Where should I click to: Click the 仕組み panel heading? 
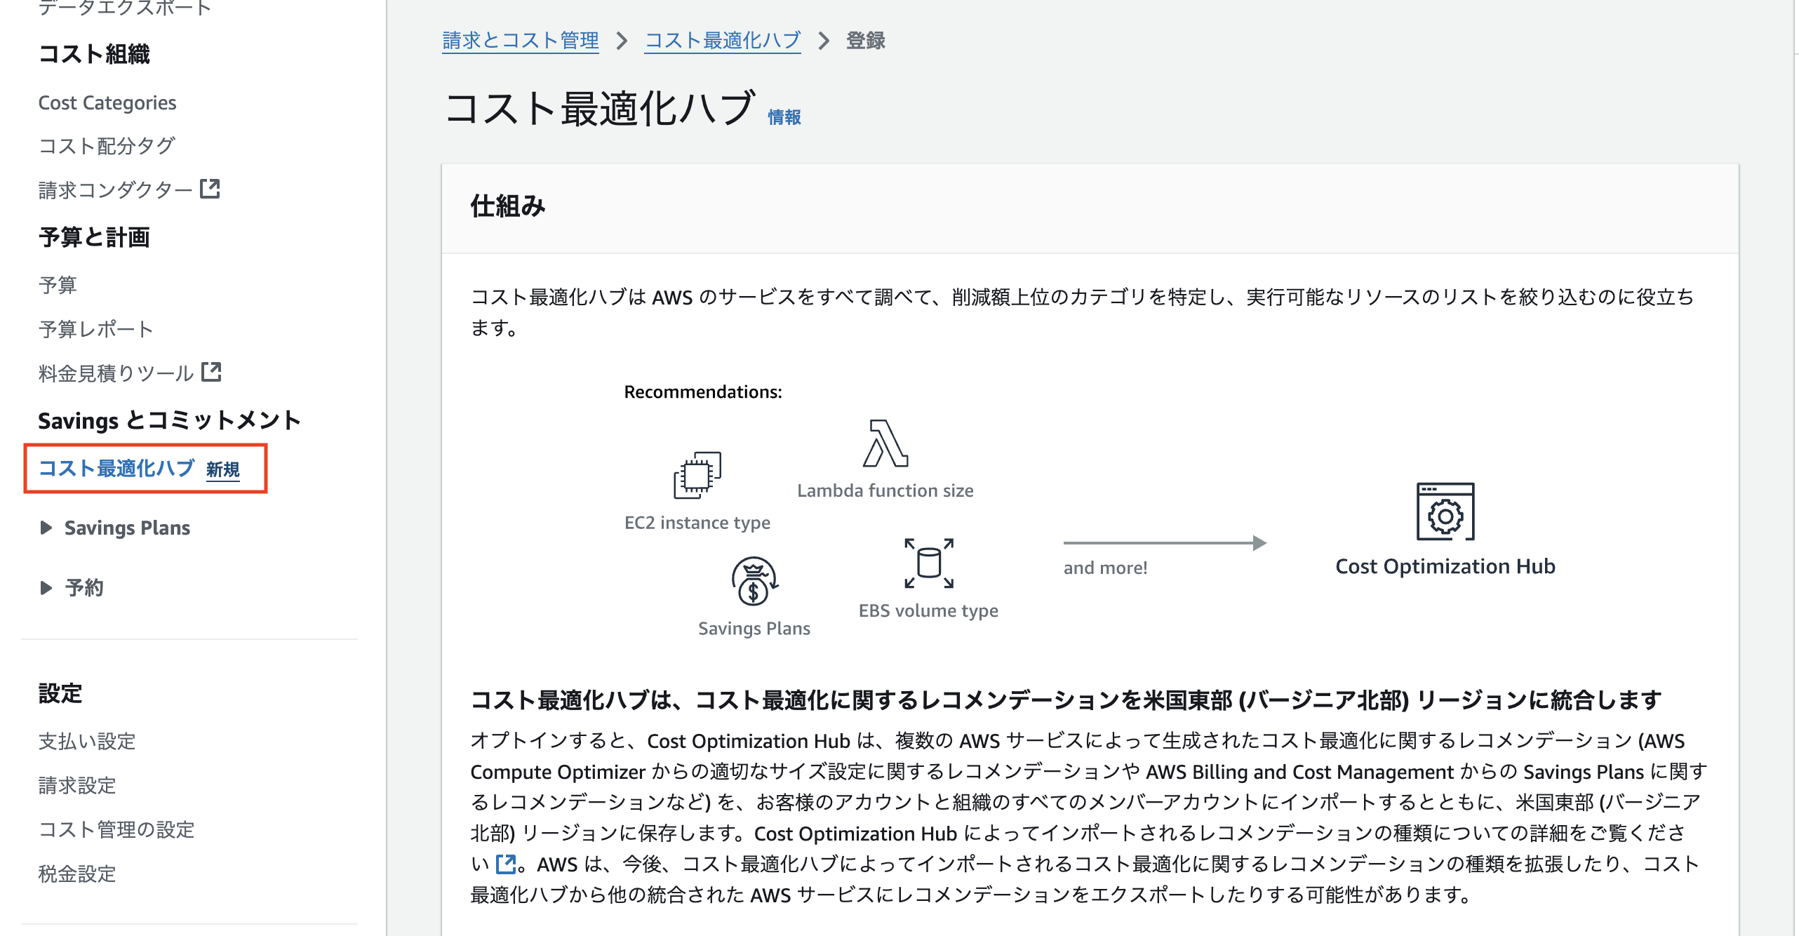tap(508, 206)
